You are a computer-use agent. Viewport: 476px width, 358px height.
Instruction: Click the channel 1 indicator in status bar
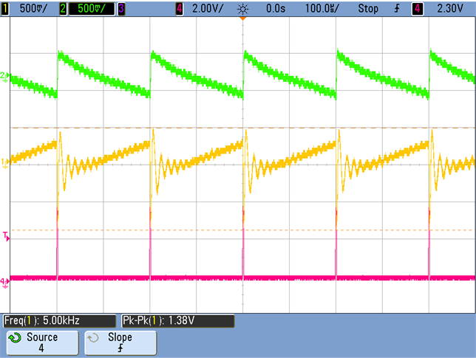(6, 9)
